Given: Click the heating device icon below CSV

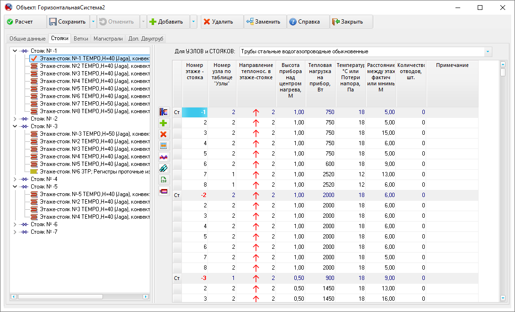Looking at the screenshot, I should 163,191.
